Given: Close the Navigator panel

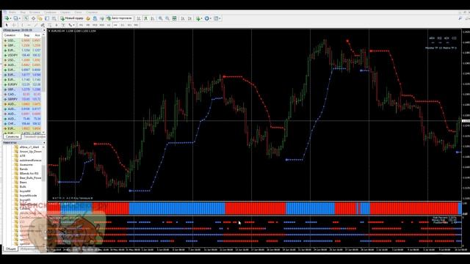Looking at the screenshot, I should tap(44, 143).
